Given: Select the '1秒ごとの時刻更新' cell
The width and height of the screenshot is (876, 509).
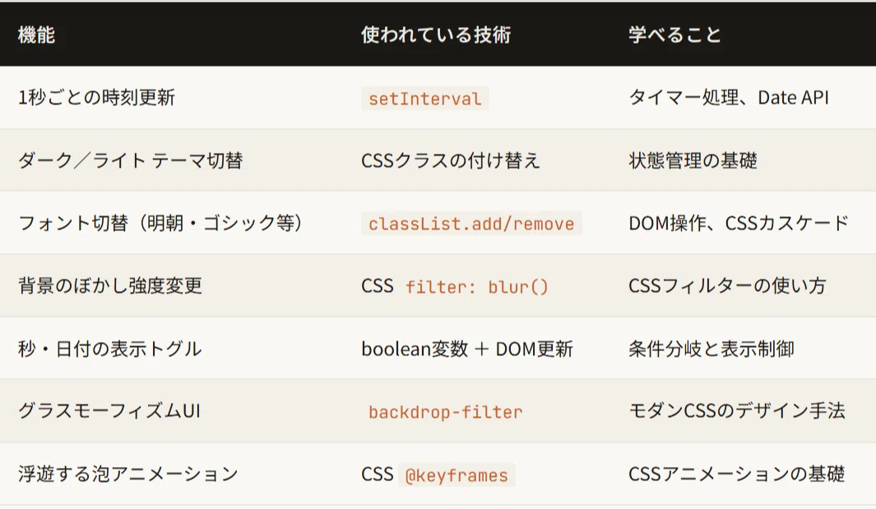Looking at the screenshot, I should click(97, 98).
